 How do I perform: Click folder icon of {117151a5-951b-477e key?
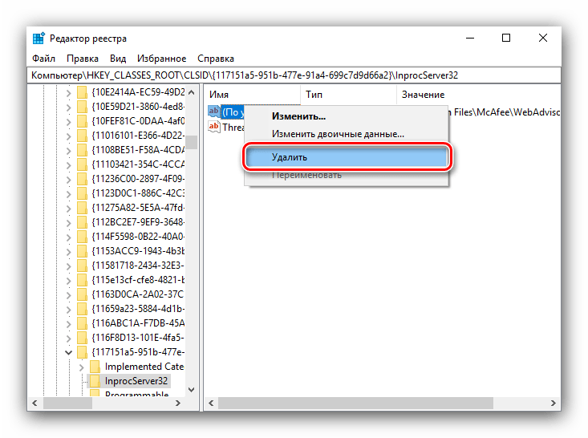pos(82,352)
